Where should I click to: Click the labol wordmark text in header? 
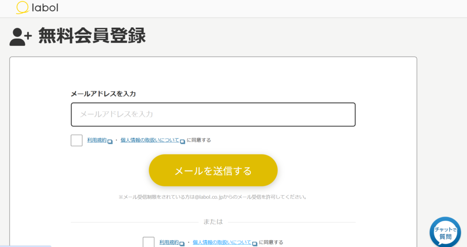(44, 8)
